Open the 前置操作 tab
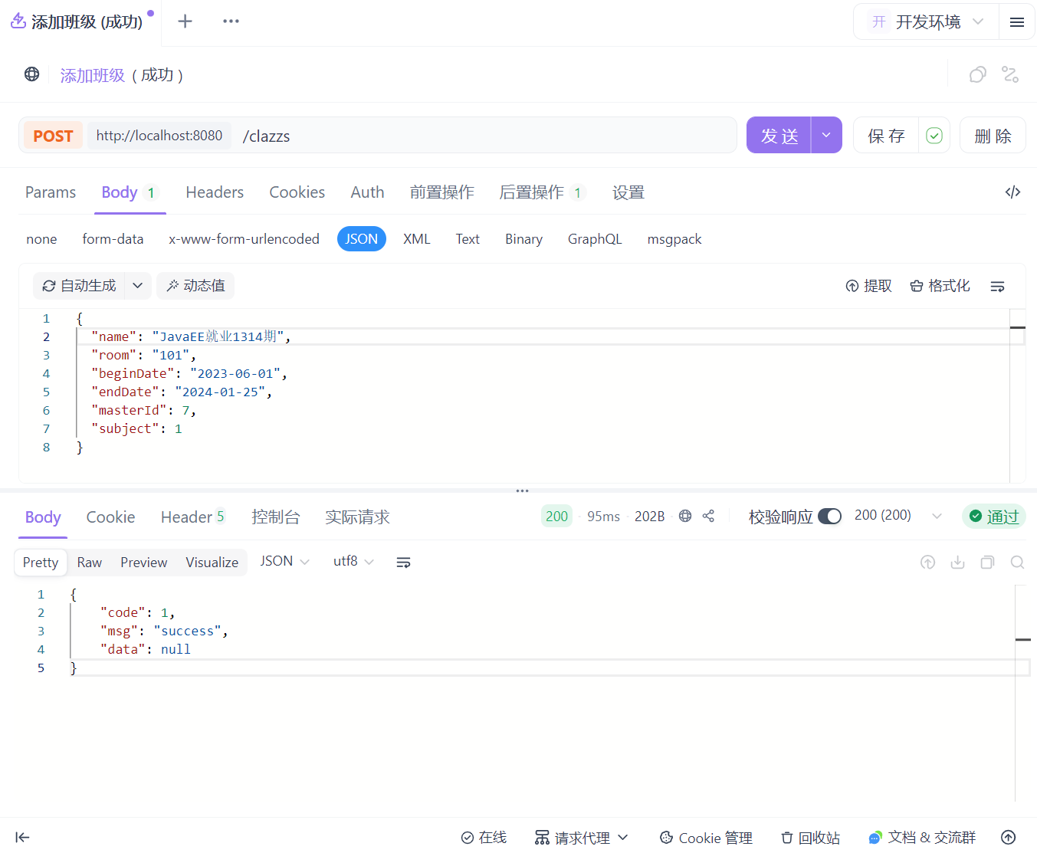The height and width of the screenshot is (853, 1037). point(441,192)
